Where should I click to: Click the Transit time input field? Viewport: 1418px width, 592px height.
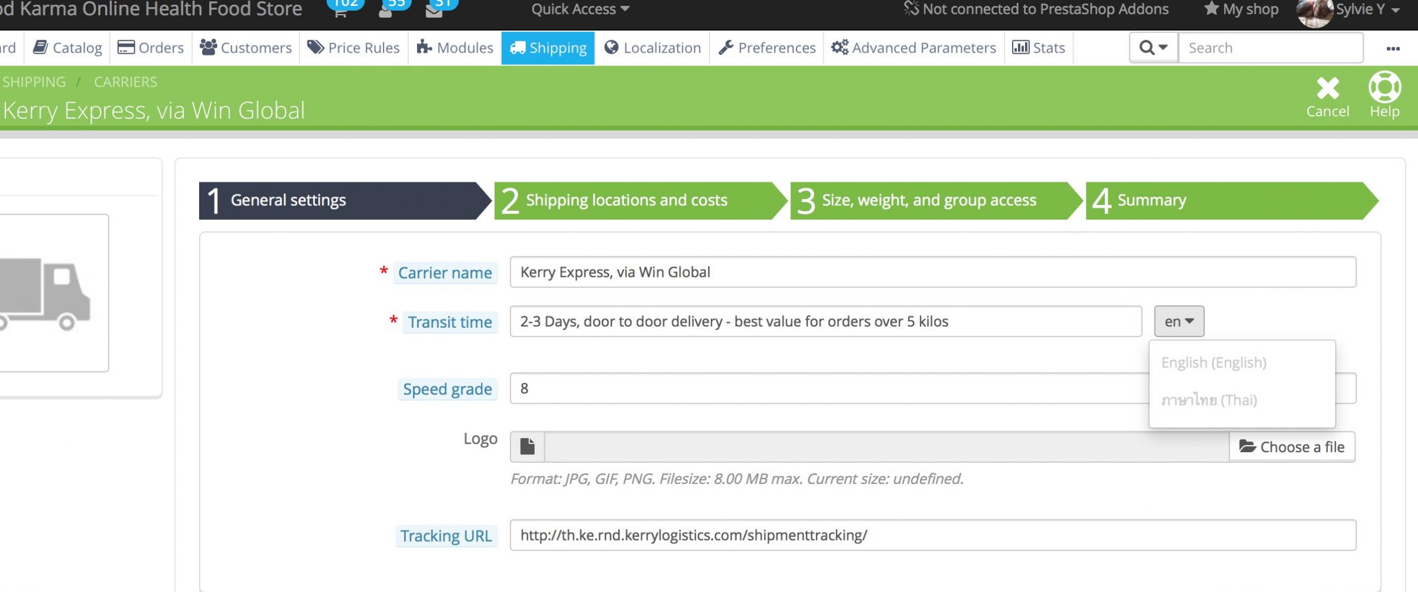826,322
